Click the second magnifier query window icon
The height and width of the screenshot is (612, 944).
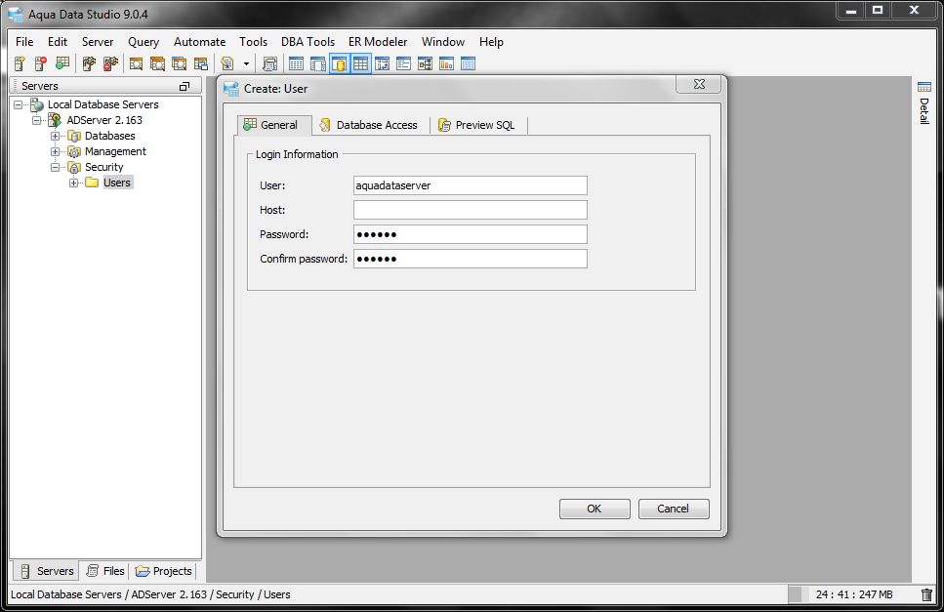tap(158, 63)
